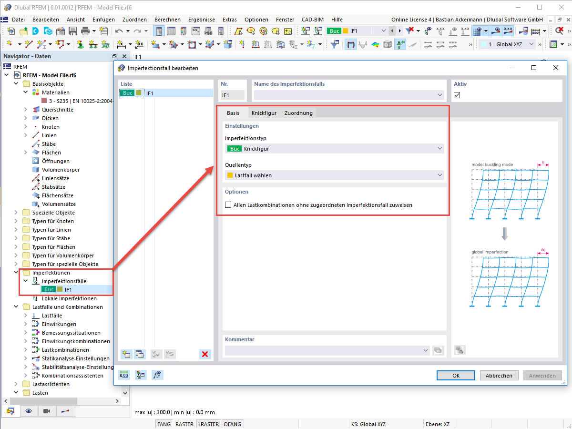Select the decimal places settings icon in dialog

[124, 375]
